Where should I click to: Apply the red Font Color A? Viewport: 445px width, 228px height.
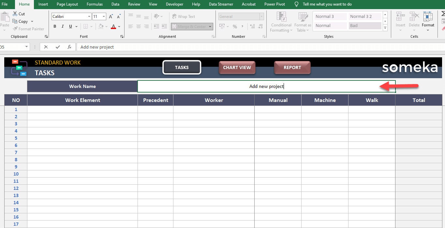pyautogui.click(x=113, y=26)
